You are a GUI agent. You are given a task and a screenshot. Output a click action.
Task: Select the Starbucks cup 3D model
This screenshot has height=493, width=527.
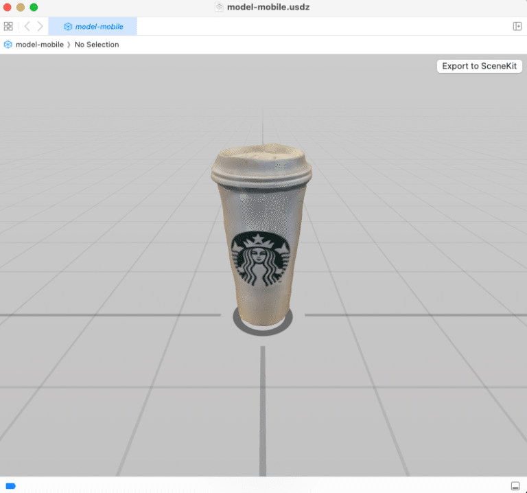(261, 236)
